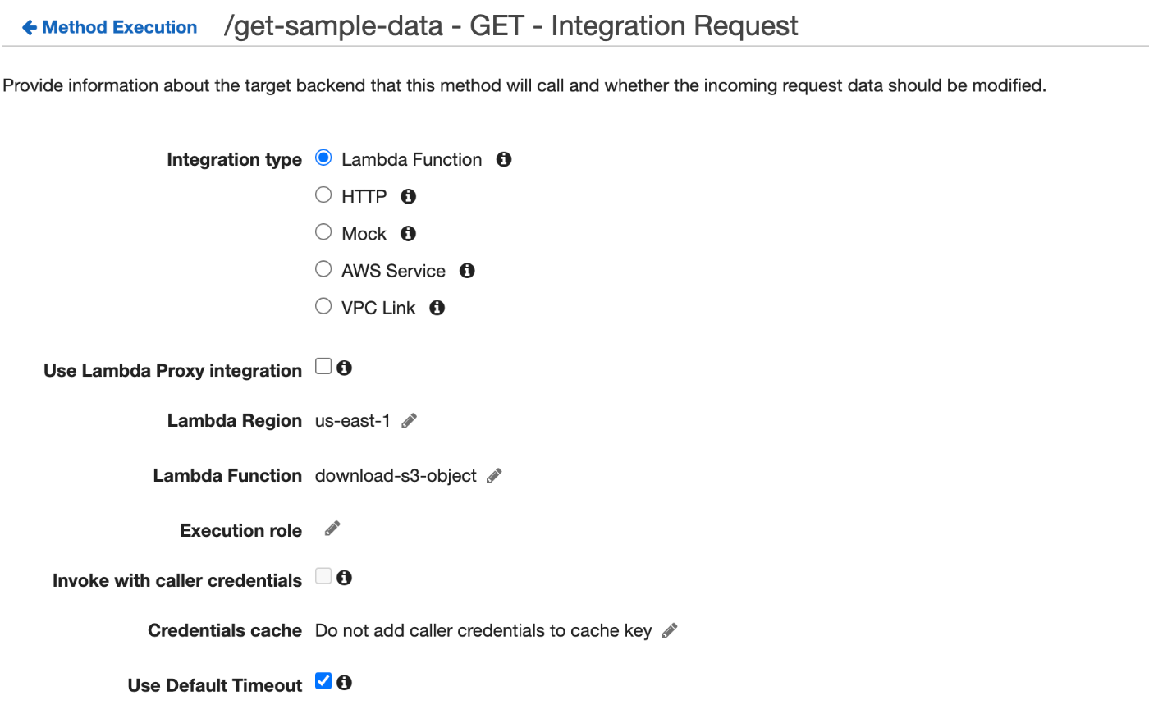
Task: Click the VPC Link info icon
Action: pos(437,308)
